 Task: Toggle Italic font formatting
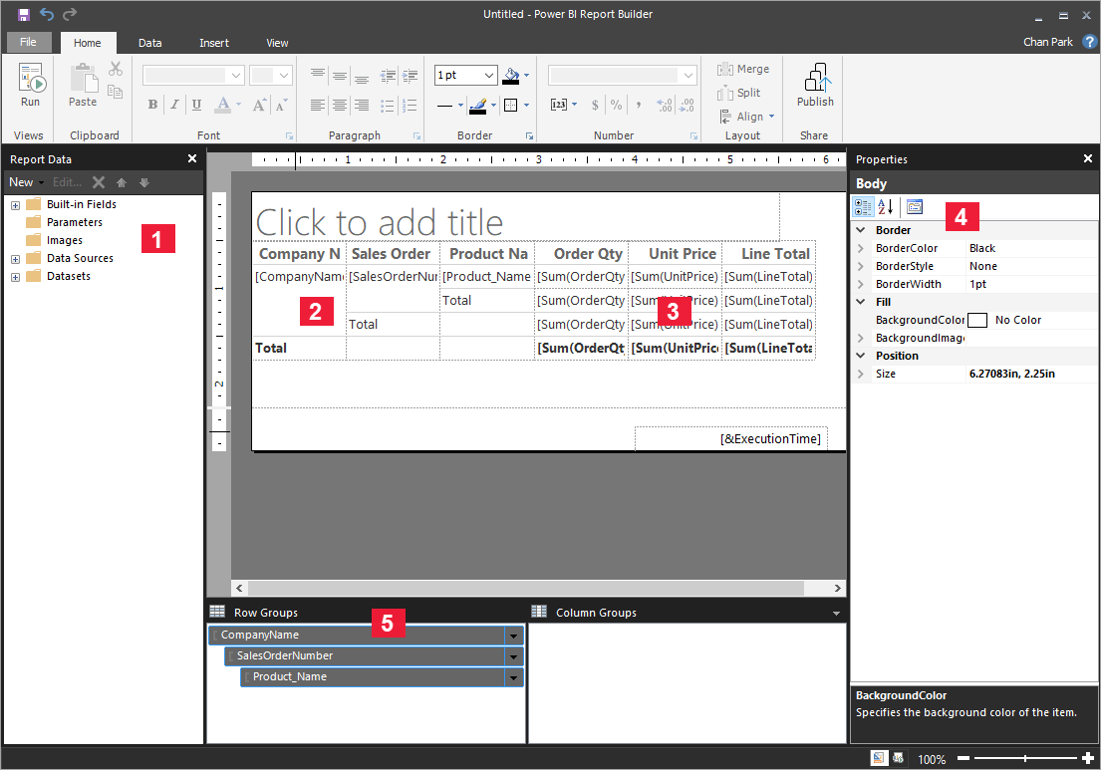(174, 106)
